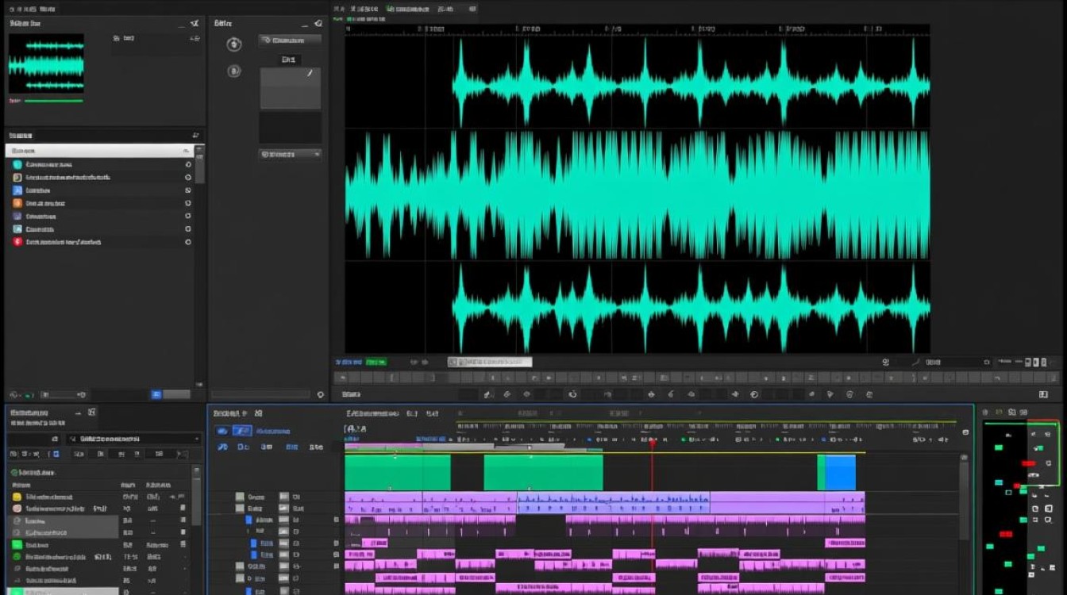Click the green level bar under the waveform thumbnail
The image size is (1067, 595).
tap(54, 101)
